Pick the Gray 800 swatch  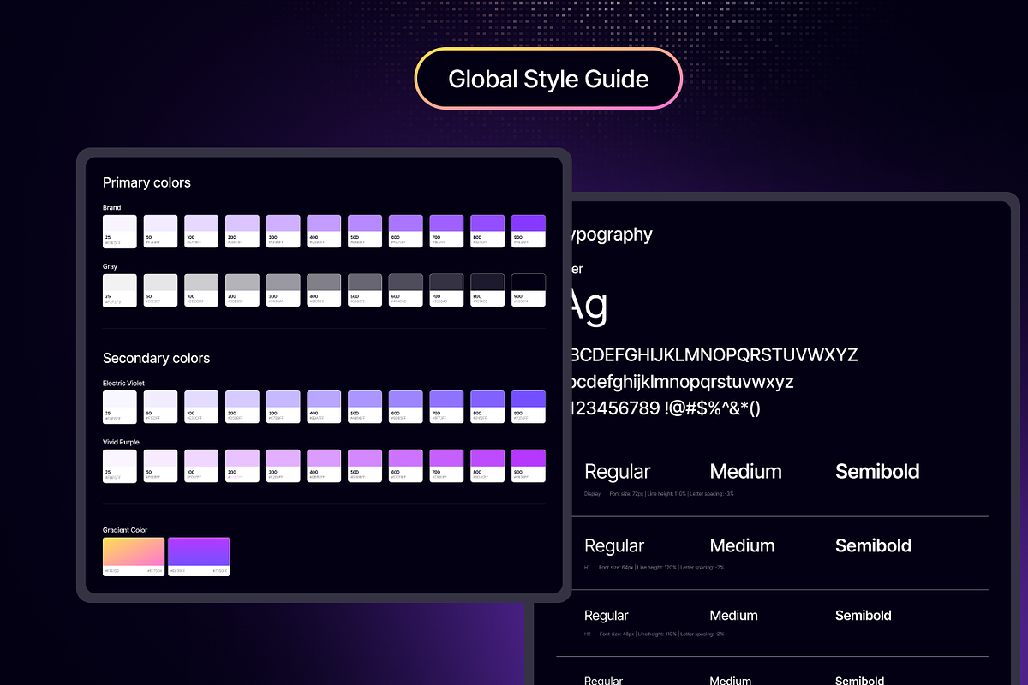pyautogui.click(x=488, y=290)
